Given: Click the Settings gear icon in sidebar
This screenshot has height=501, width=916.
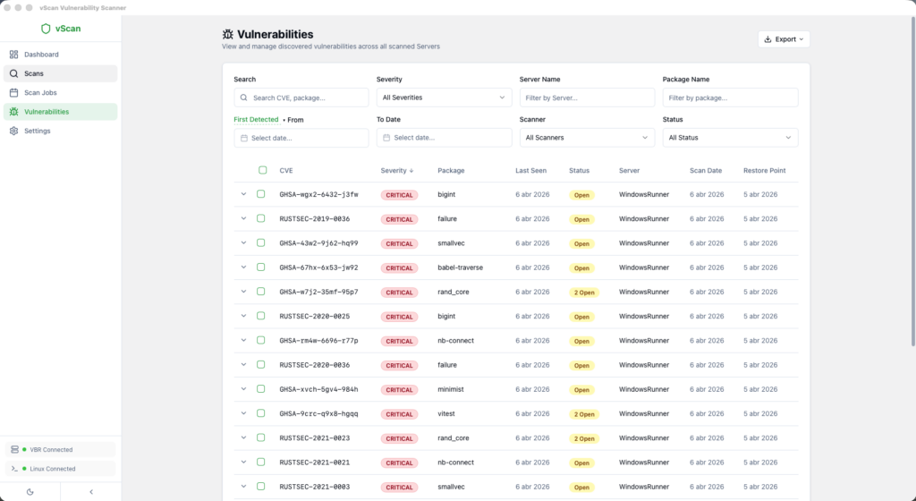Looking at the screenshot, I should tap(13, 131).
